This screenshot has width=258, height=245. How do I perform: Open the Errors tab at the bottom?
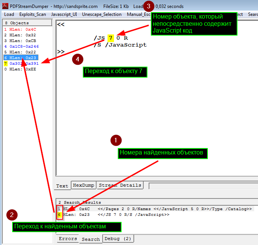click(x=68, y=239)
